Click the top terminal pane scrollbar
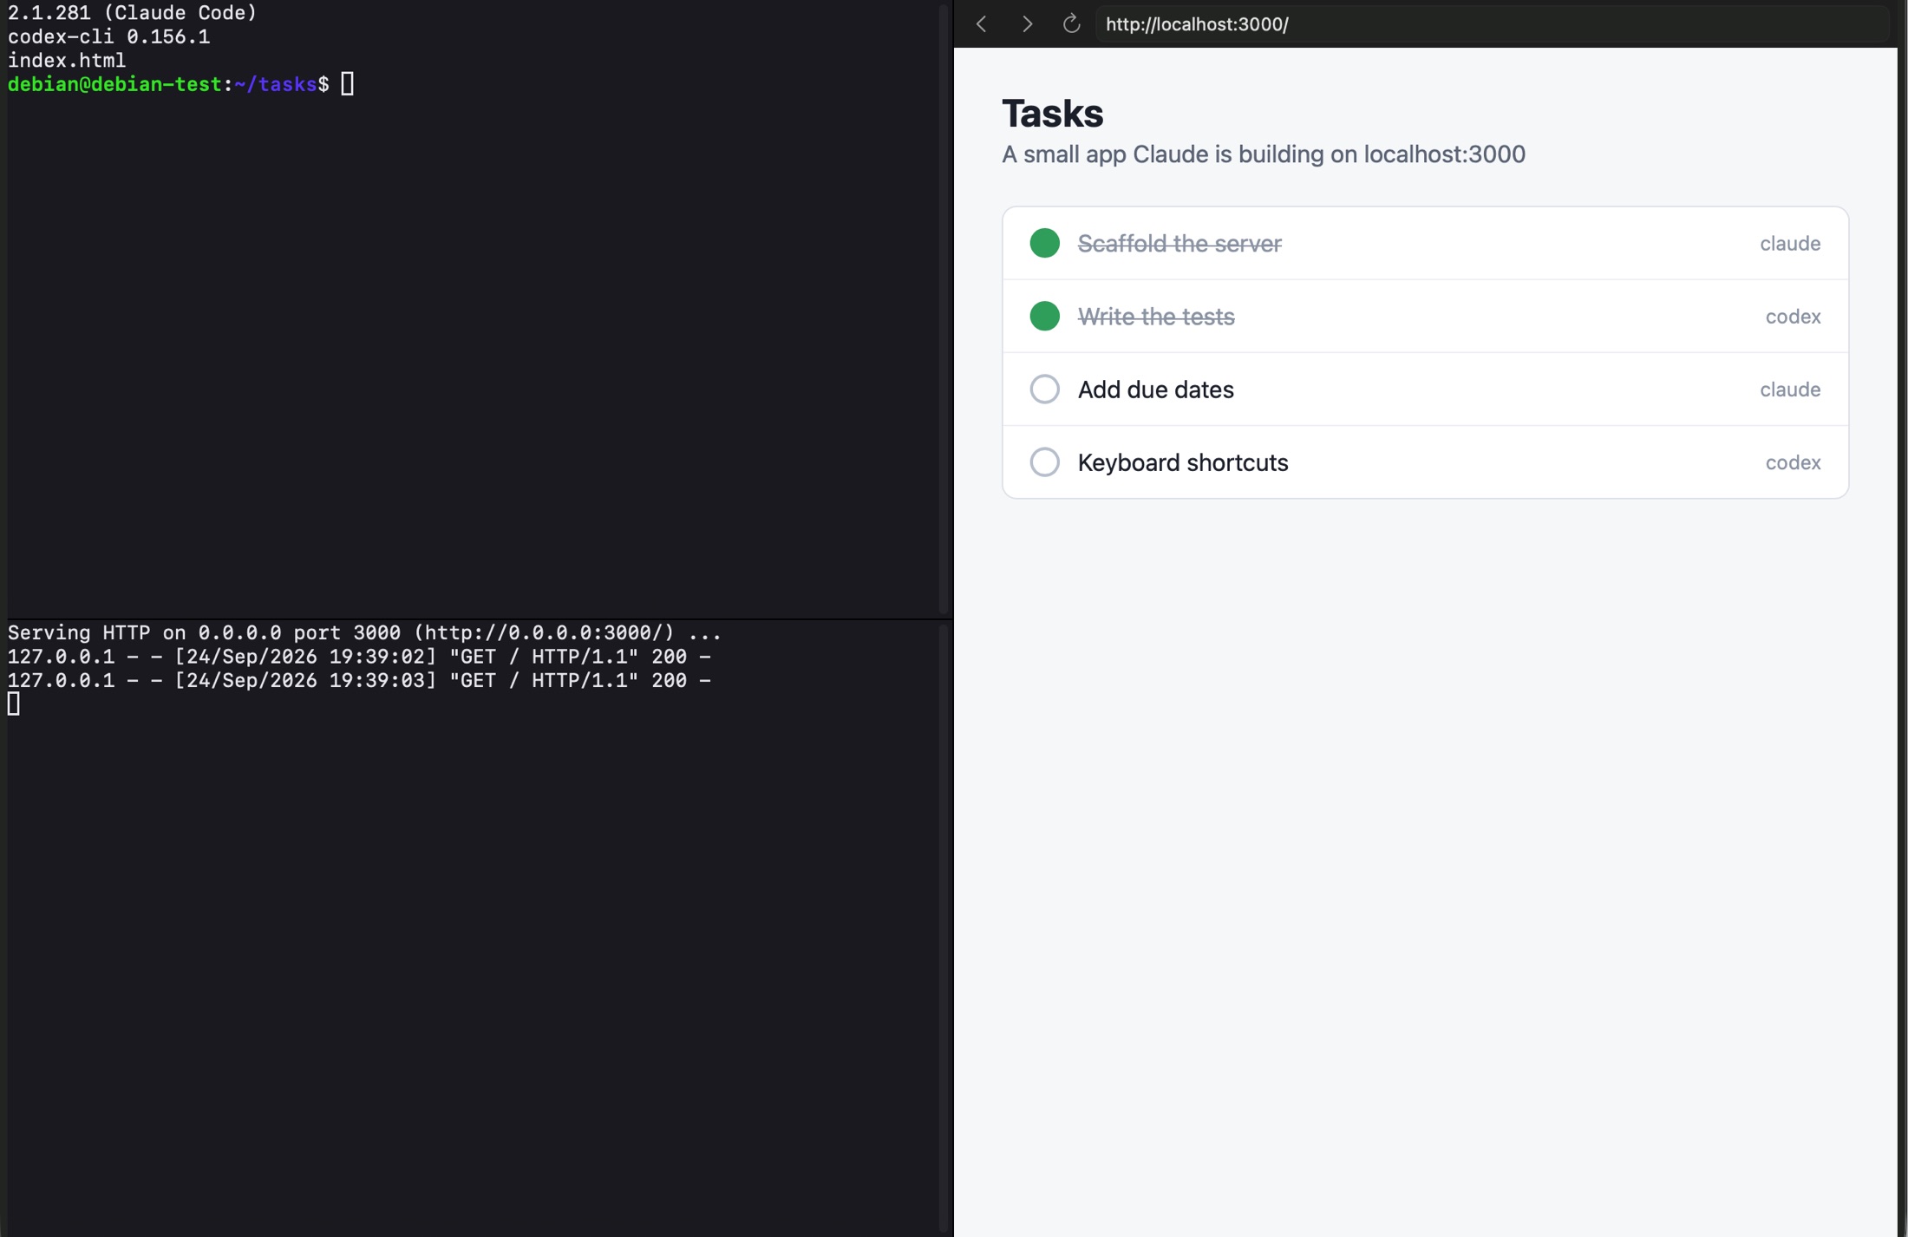Image resolution: width=1908 pixels, height=1237 pixels. 944,308
